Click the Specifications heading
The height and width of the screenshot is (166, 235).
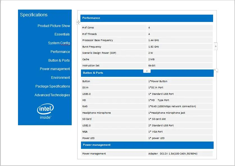tap(34, 15)
